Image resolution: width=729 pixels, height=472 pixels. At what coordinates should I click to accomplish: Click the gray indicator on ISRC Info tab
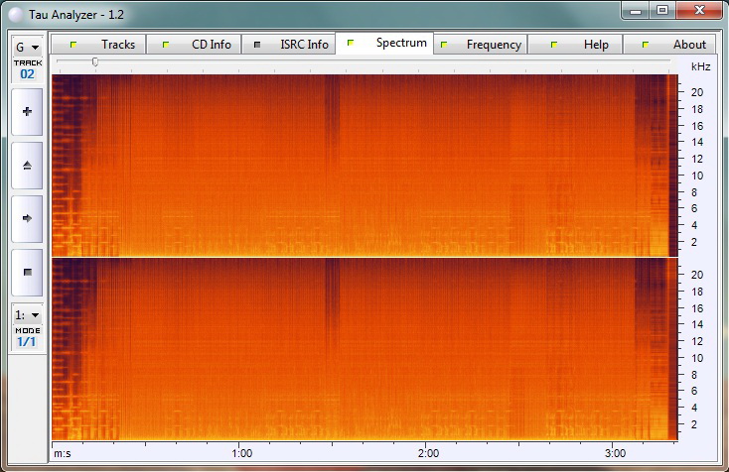pyautogui.click(x=257, y=45)
